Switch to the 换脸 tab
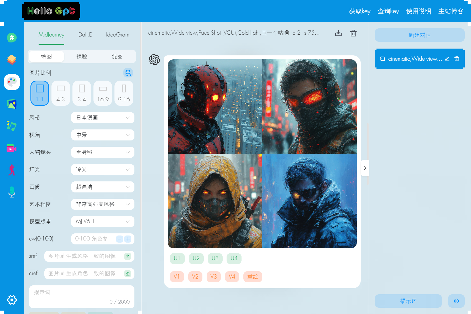This screenshot has height=314, width=471. click(x=82, y=56)
